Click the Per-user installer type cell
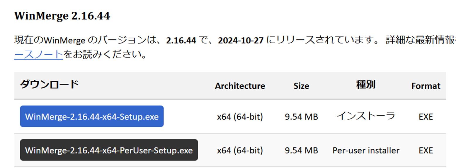 tap(366, 150)
